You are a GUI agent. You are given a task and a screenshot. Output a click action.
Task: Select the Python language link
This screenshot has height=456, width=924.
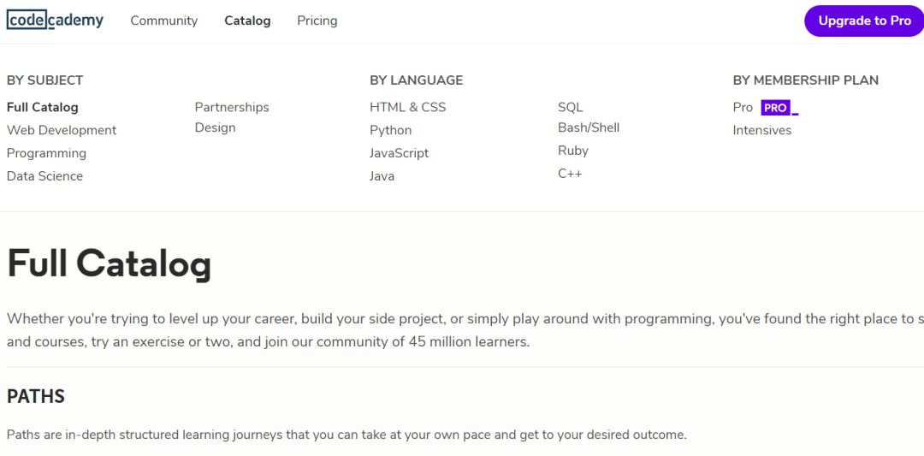[x=390, y=130]
